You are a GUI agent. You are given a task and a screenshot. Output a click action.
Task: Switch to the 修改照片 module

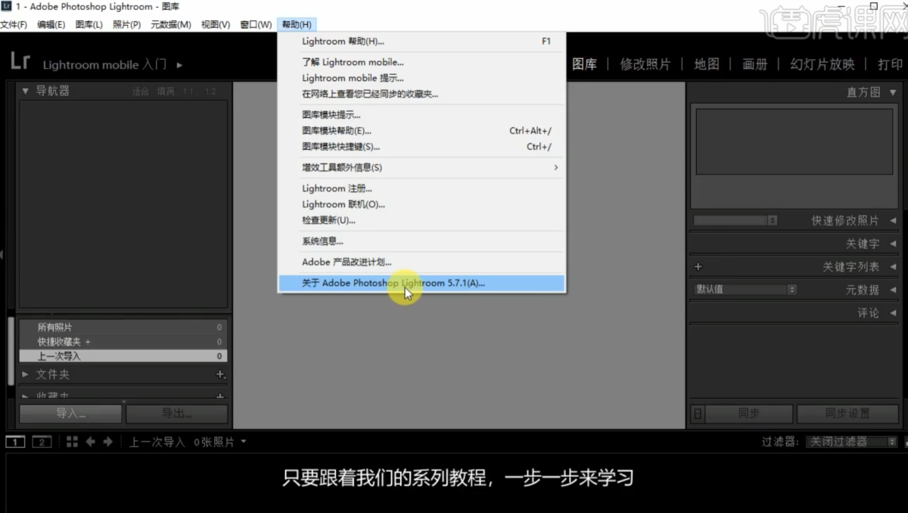tap(645, 64)
